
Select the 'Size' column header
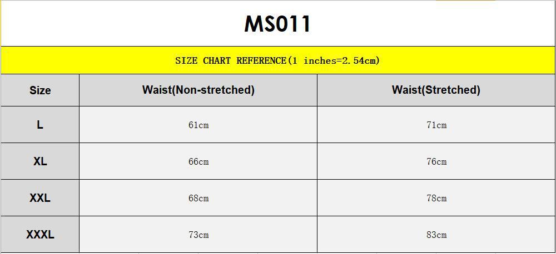pyautogui.click(x=40, y=90)
